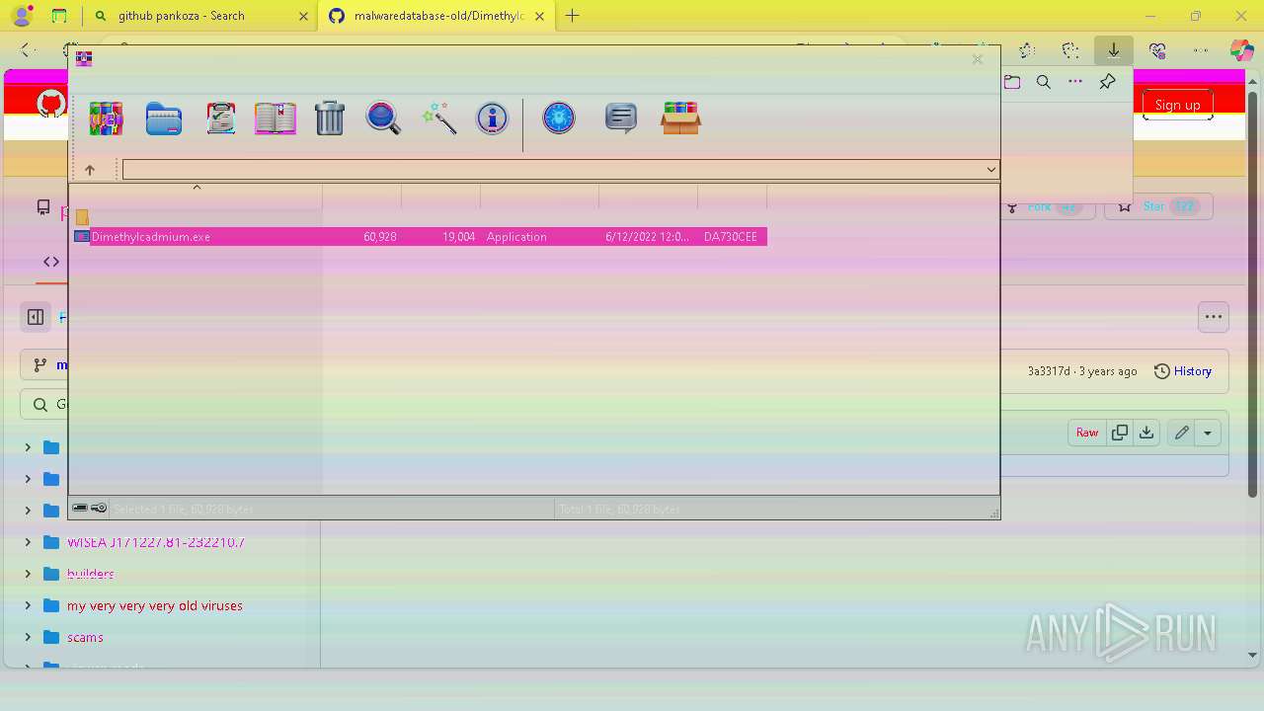Image resolution: width=1264 pixels, height=711 pixels.
Task: Open WinRAR's Find magnifying glass tool
Action: coord(383,118)
